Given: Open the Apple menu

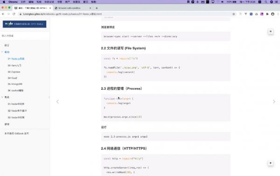Looking at the screenshot, I should (4, 2).
